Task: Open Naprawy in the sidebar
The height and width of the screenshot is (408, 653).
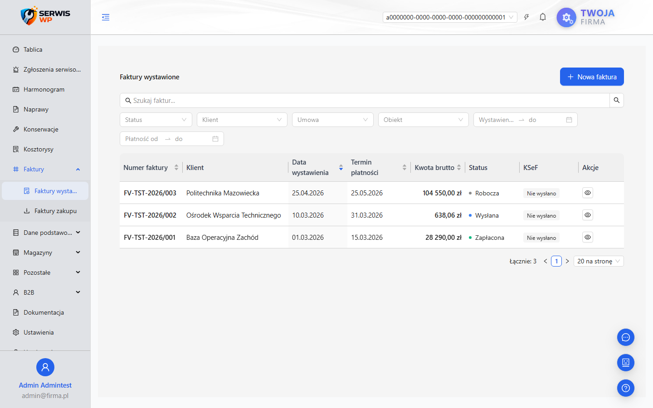Action: point(45,109)
